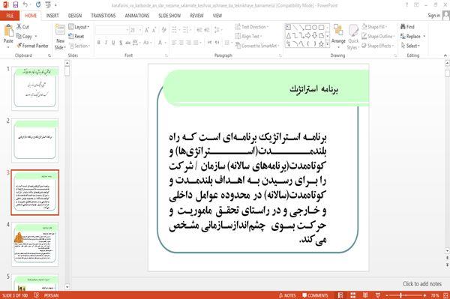Image resolution: width=450 pixels, height=299 pixels.
Task: Clear all formatting icon
Action: (163, 30)
